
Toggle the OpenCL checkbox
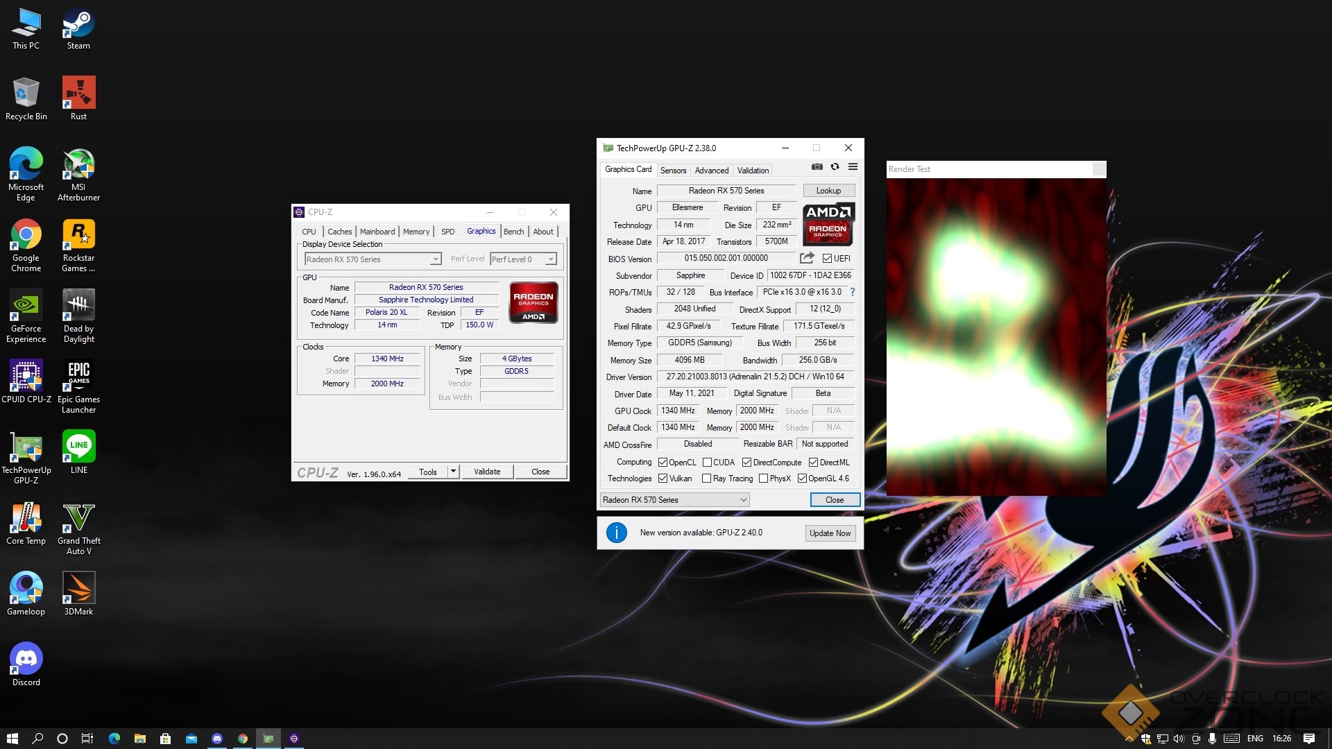click(663, 463)
